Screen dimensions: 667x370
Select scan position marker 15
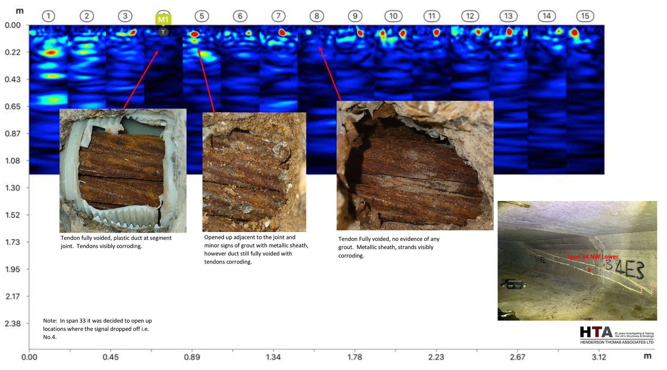pos(585,16)
